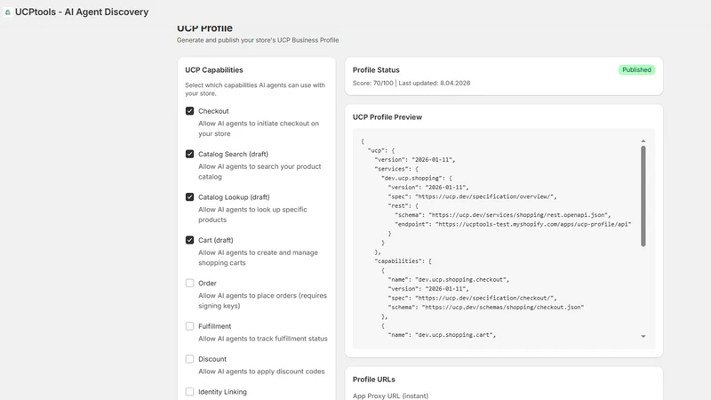Screen dimensions: 711x400
Task: Click the "App Proxy URL (instant)" label
Action: [x=390, y=396]
